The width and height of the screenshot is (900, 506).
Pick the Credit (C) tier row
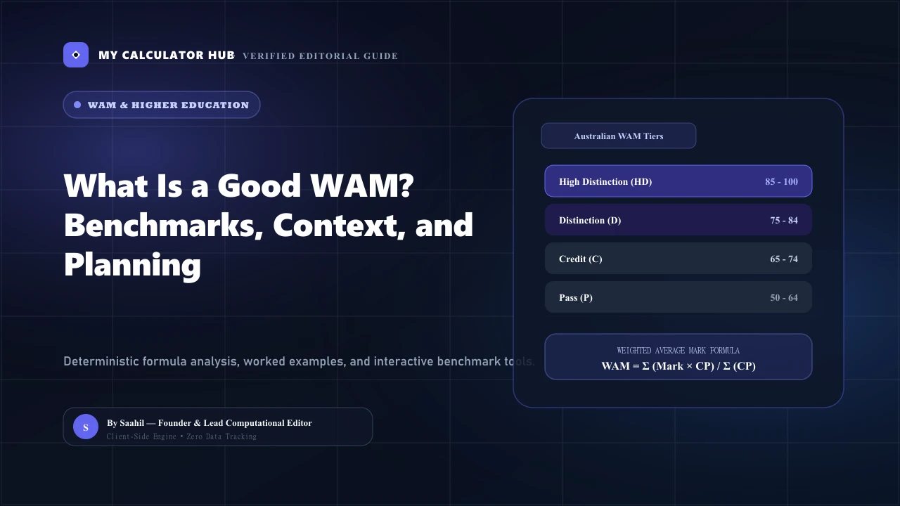679,259
